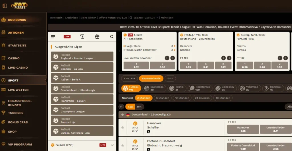Image resolution: width=292 pixels, height=151 pixels.
Task: Open the Fat Pirate logo home
Action: point(20,6)
